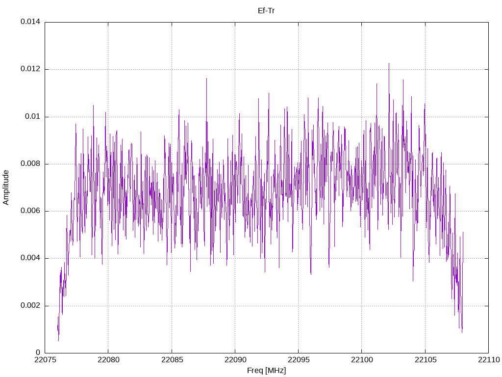Screen dimensions: 502x377
Task: Click the x-axis tick label 22075
Action: (x=45, y=360)
